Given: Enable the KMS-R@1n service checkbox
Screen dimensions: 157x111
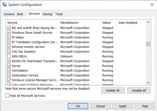Looking at the screenshot, I should coord(9,56).
